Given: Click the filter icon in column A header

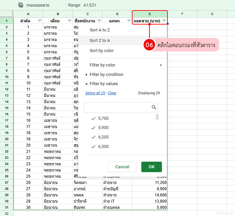Looking at the screenshot, I should click(x=40, y=21).
